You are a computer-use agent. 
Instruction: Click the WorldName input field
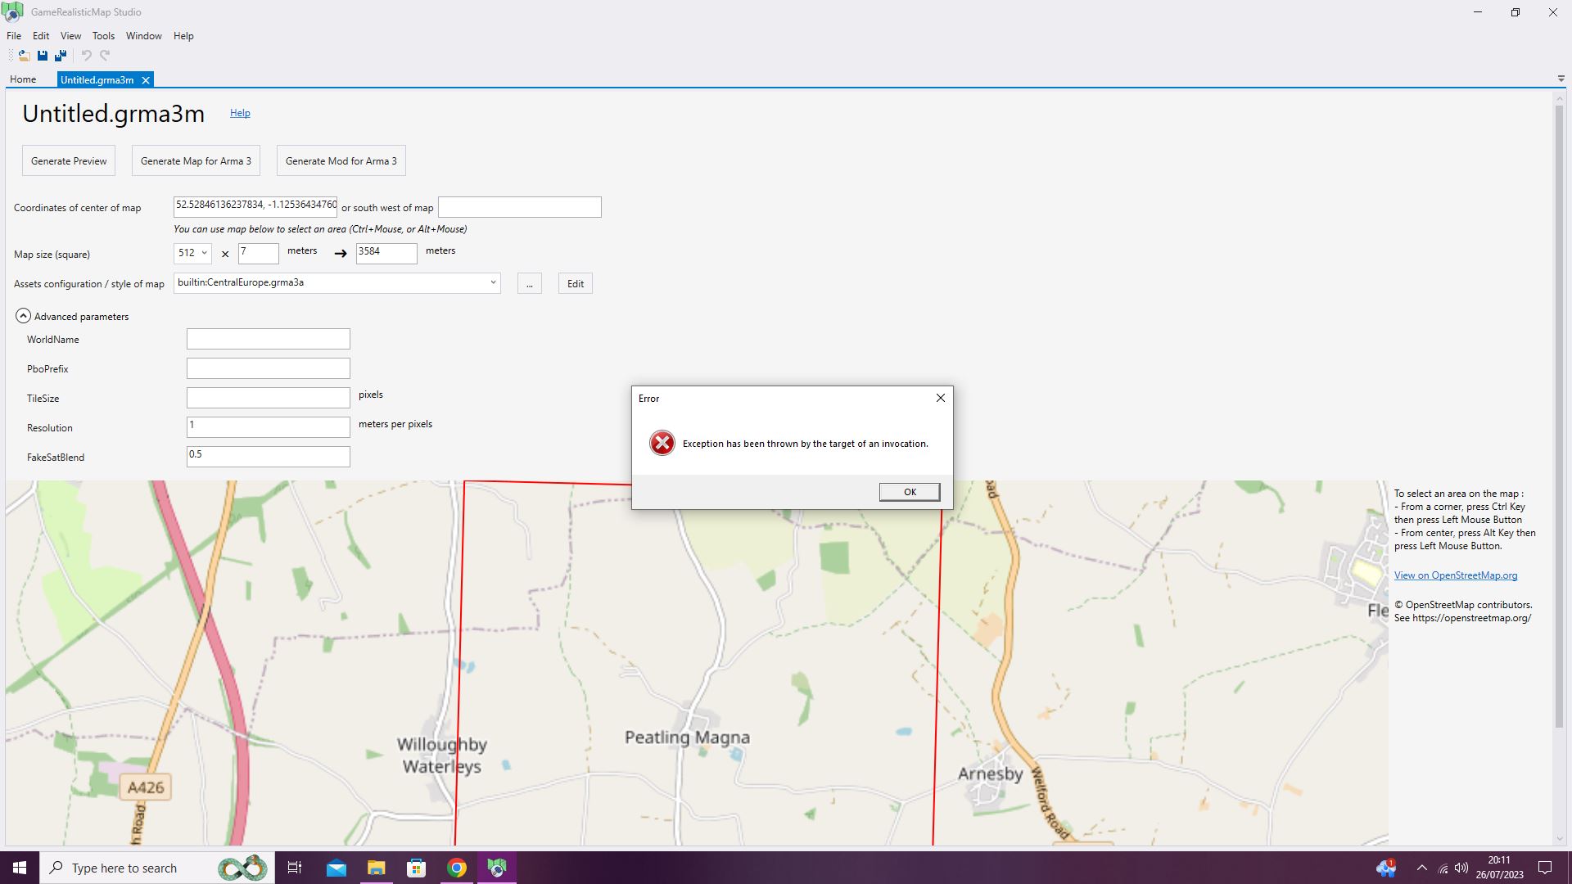[268, 340]
